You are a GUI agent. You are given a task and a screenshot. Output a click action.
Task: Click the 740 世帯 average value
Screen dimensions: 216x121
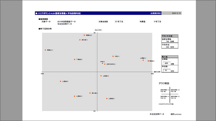[170, 41]
